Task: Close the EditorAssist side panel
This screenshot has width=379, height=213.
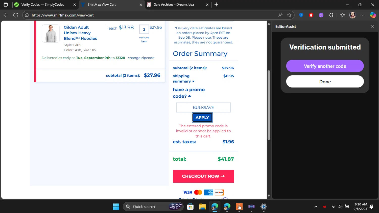Action: pos(372,26)
